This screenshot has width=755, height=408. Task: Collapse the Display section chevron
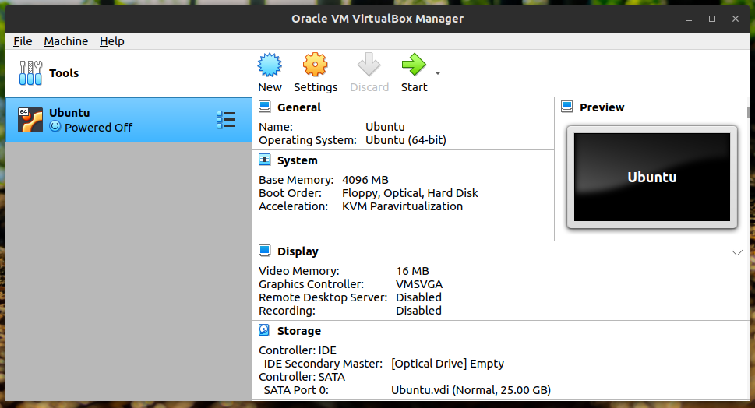pos(737,252)
